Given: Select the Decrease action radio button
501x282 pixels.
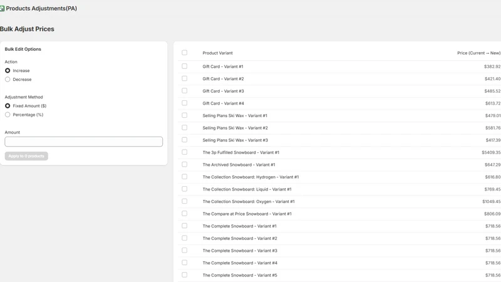Looking at the screenshot, I should tap(8, 80).
